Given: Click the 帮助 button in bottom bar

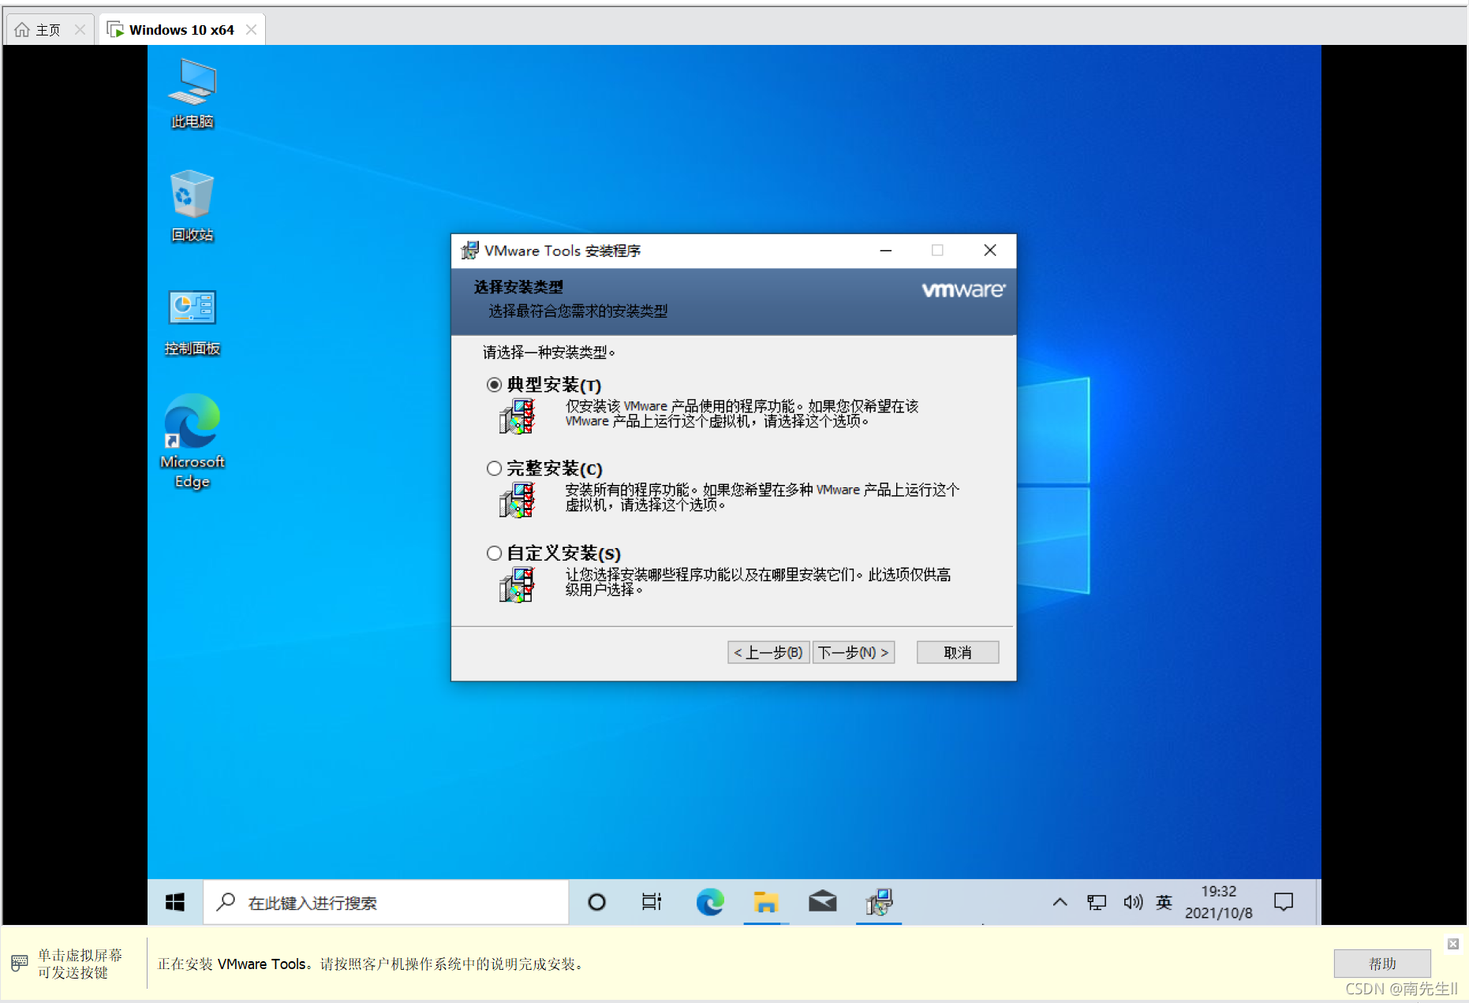Looking at the screenshot, I should [1382, 964].
